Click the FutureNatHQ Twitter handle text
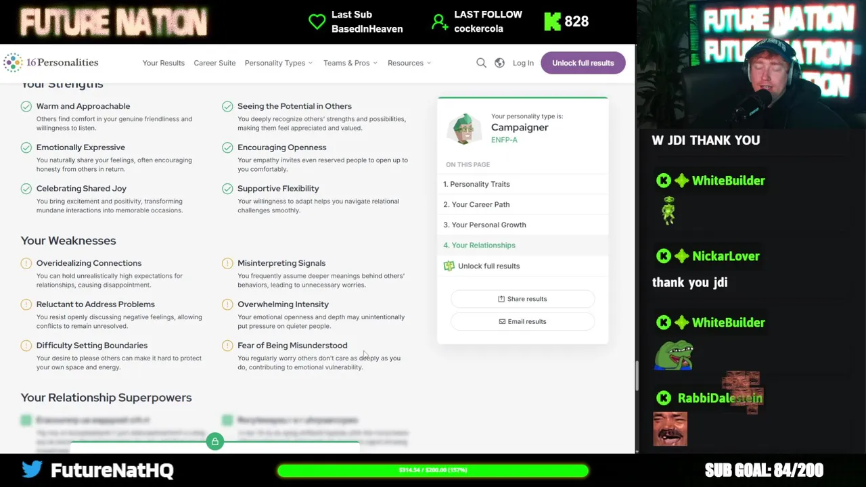This screenshot has height=487, width=866. pyautogui.click(x=112, y=470)
